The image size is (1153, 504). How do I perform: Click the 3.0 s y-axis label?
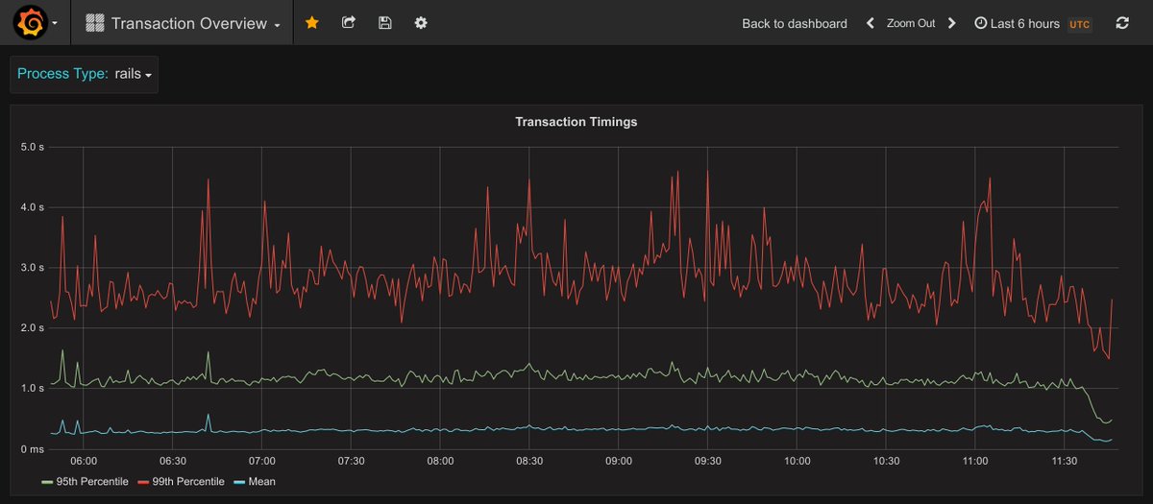(x=33, y=268)
